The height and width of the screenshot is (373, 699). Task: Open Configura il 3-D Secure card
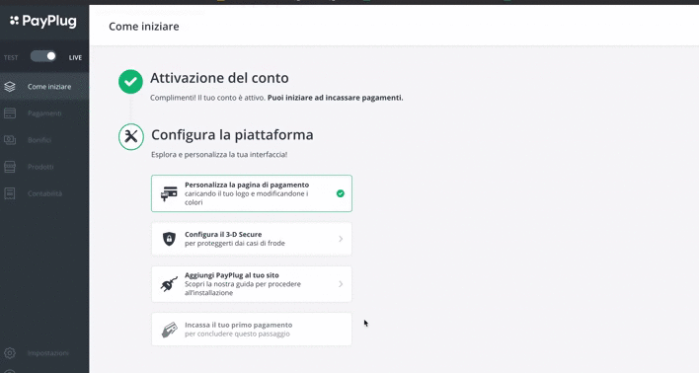click(252, 239)
